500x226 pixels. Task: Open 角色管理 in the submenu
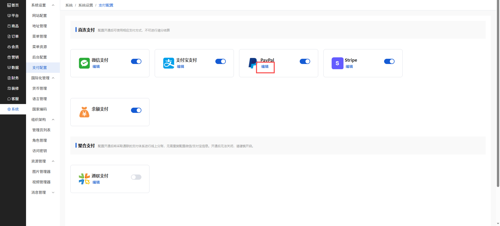(43, 140)
